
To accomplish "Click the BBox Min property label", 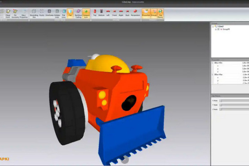I will (x=218, y=63).
